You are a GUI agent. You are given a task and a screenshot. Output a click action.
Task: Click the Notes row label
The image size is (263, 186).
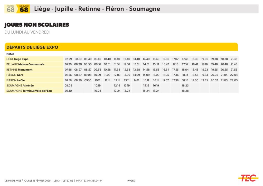[x=10, y=54]
